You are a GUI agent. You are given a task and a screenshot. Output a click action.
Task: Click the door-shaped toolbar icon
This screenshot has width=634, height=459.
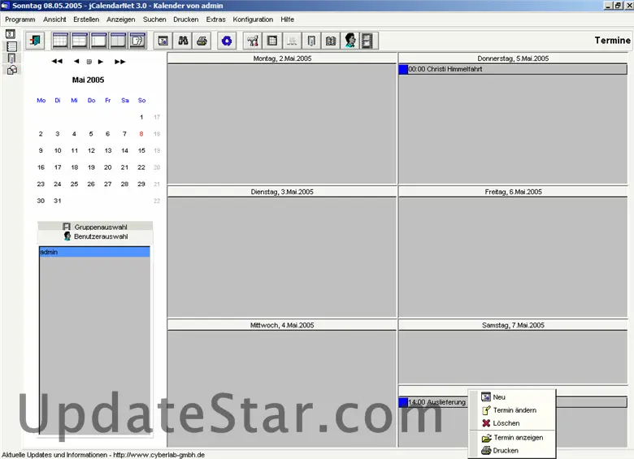311,41
